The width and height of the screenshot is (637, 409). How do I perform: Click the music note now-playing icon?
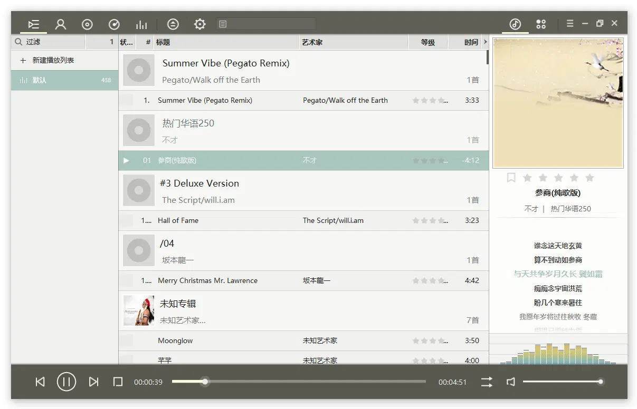pos(515,24)
